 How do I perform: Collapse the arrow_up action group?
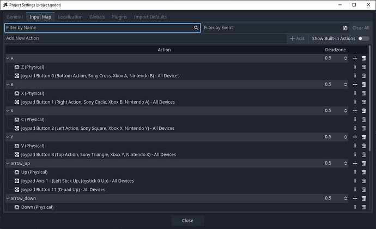pos(7,163)
